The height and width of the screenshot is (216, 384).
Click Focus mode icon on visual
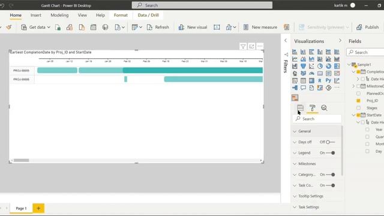[x=251, y=46]
